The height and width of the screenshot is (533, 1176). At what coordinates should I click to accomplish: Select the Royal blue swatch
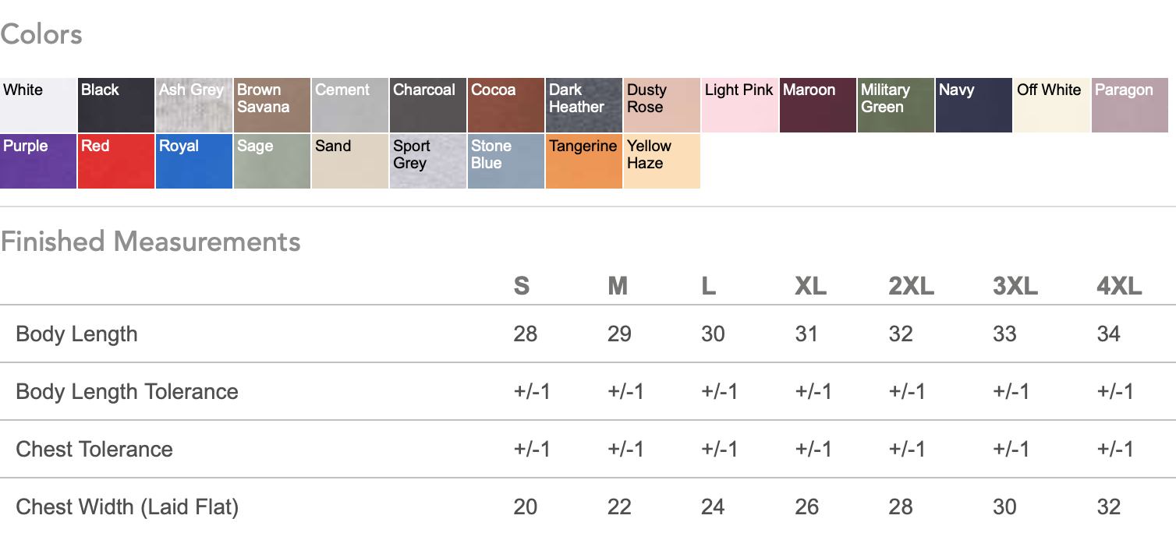[194, 161]
